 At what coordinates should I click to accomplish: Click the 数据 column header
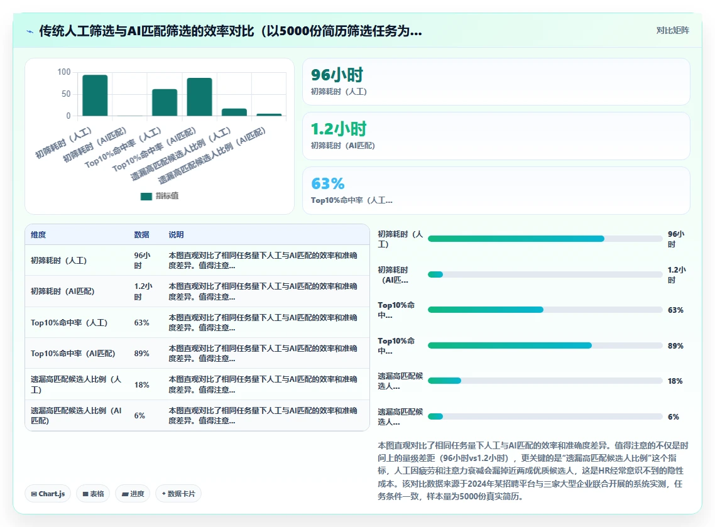pyautogui.click(x=142, y=235)
